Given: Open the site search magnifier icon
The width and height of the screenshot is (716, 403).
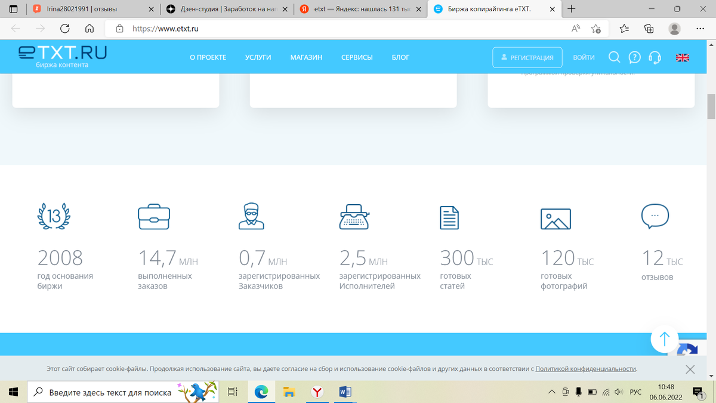Looking at the screenshot, I should (614, 57).
